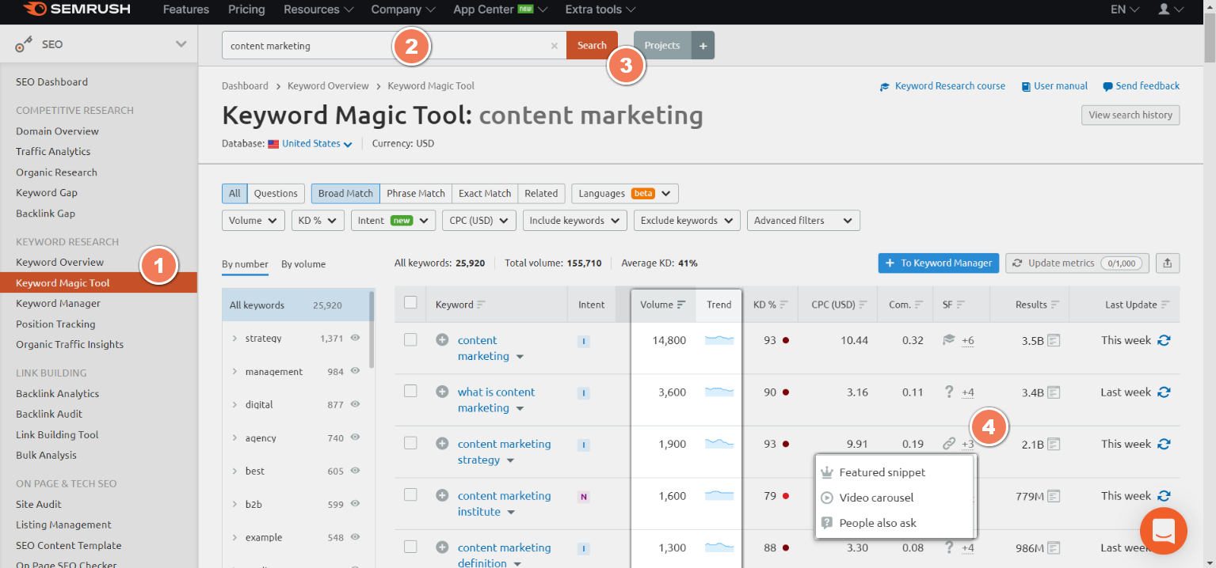Add content marketing definition with plus icon
Image resolution: width=1216 pixels, height=568 pixels.
pyautogui.click(x=442, y=547)
